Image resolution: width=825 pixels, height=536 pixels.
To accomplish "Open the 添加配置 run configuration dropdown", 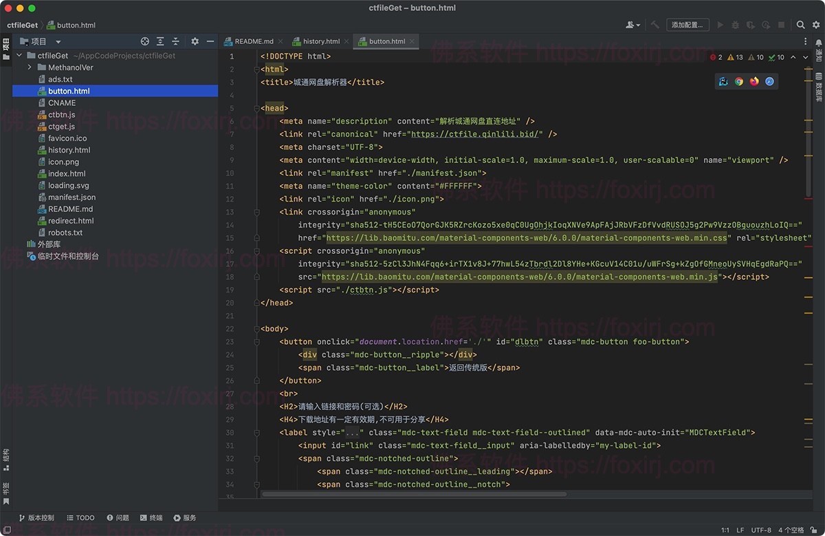I will pyautogui.click(x=687, y=24).
